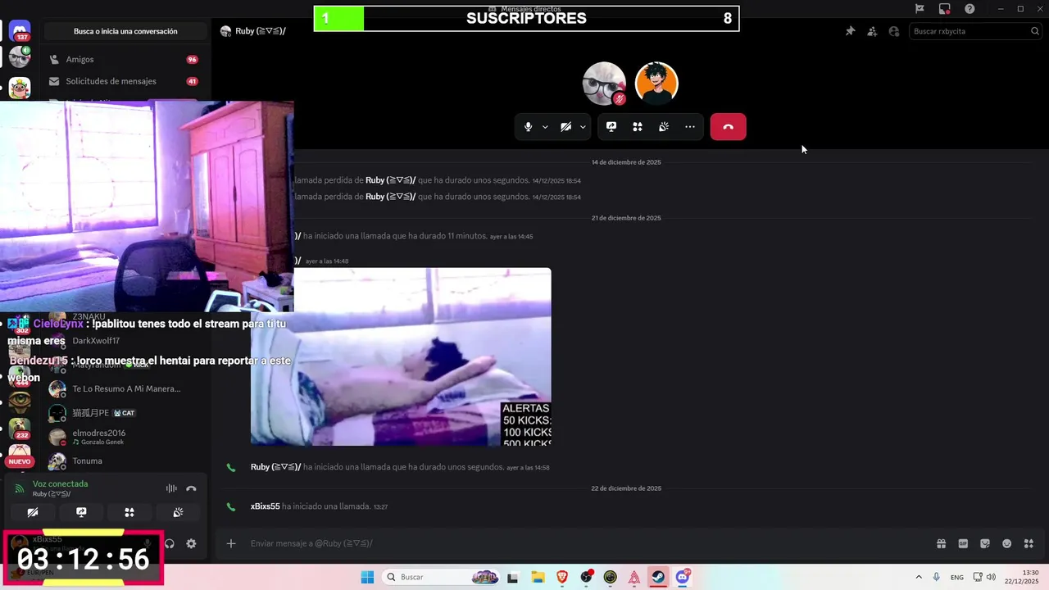1049x590 pixels.
Task: Click 'Voz conectada' connection status
Action: (x=60, y=483)
